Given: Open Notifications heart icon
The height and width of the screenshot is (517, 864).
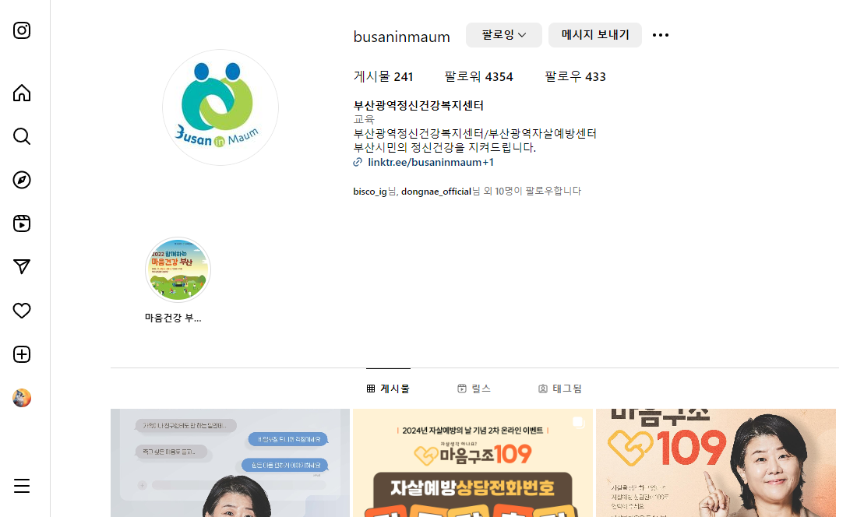Looking at the screenshot, I should (22, 311).
